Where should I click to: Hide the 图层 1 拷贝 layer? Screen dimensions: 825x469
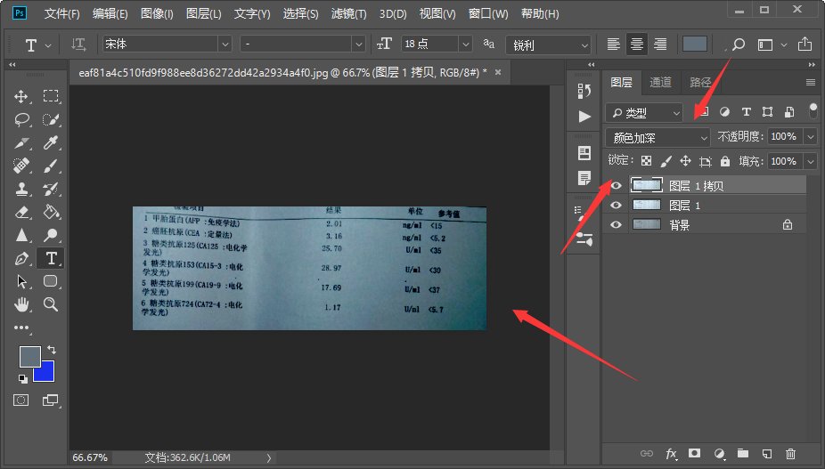(x=616, y=186)
